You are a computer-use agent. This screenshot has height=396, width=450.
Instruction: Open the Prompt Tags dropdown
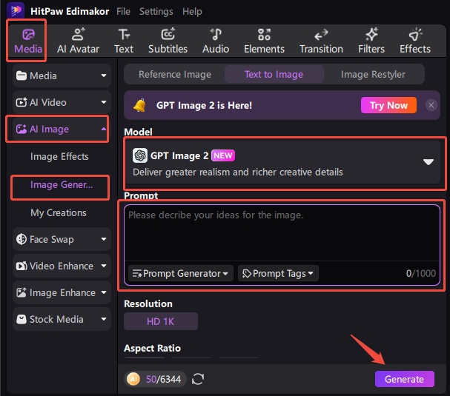pos(278,273)
